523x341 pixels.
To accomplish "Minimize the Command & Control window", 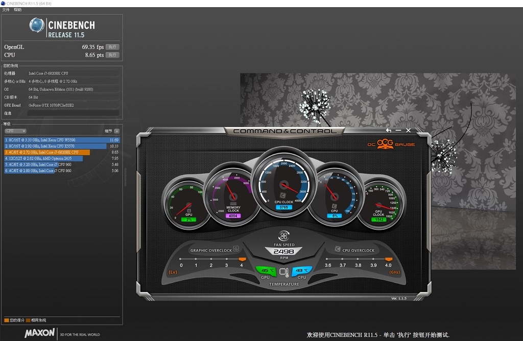I will click(398, 130).
